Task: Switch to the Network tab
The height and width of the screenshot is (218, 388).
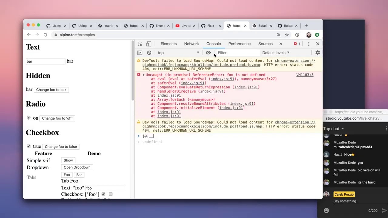Action: click(x=192, y=44)
